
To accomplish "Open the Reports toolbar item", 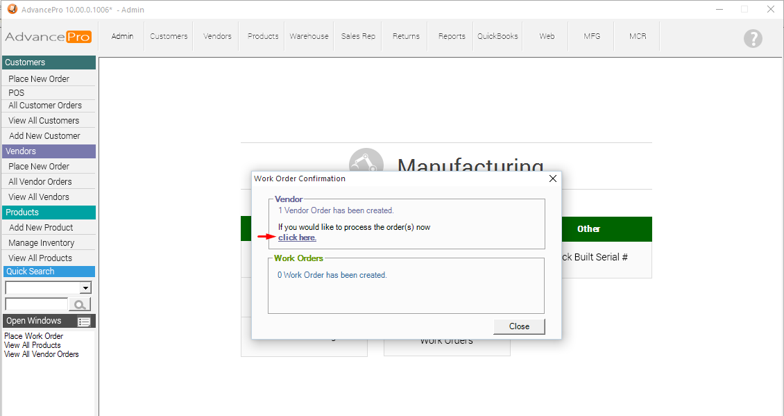I will (452, 36).
